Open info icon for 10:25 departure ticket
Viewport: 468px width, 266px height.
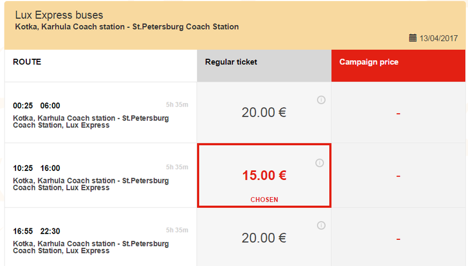point(320,163)
